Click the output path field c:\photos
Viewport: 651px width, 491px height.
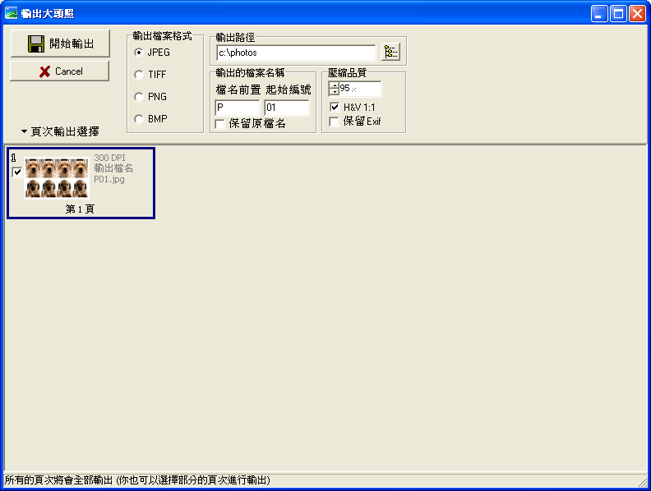point(295,53)
